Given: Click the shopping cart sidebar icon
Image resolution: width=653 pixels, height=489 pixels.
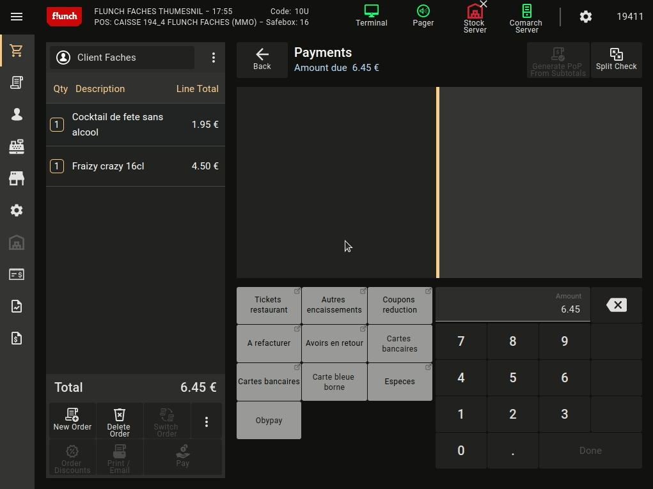Looking at the screenshot, I should click(x=17, y=51).
